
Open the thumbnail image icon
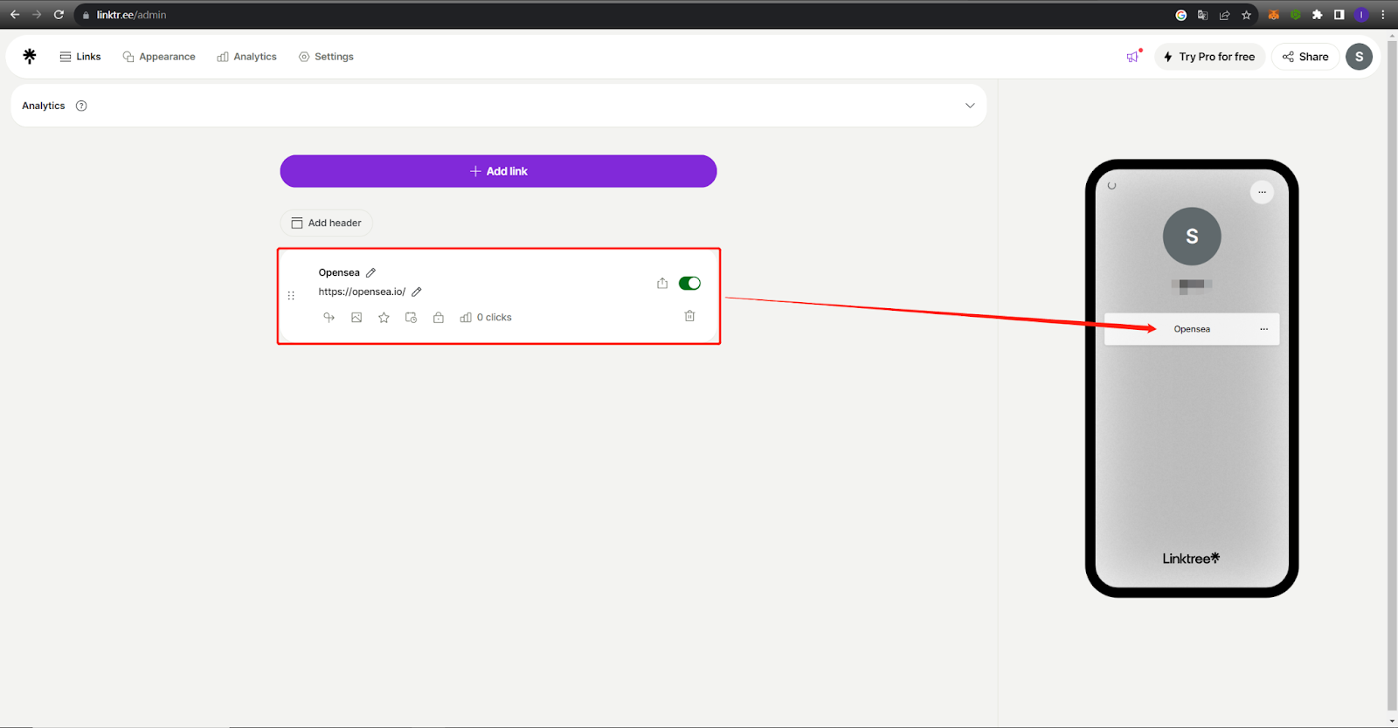coord(356,317)
